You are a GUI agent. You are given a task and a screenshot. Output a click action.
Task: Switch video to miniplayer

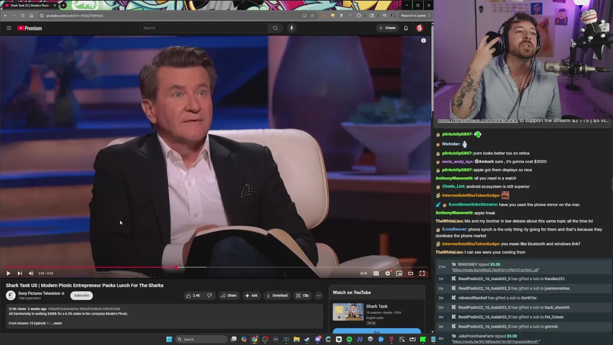(x=399, y=273)
